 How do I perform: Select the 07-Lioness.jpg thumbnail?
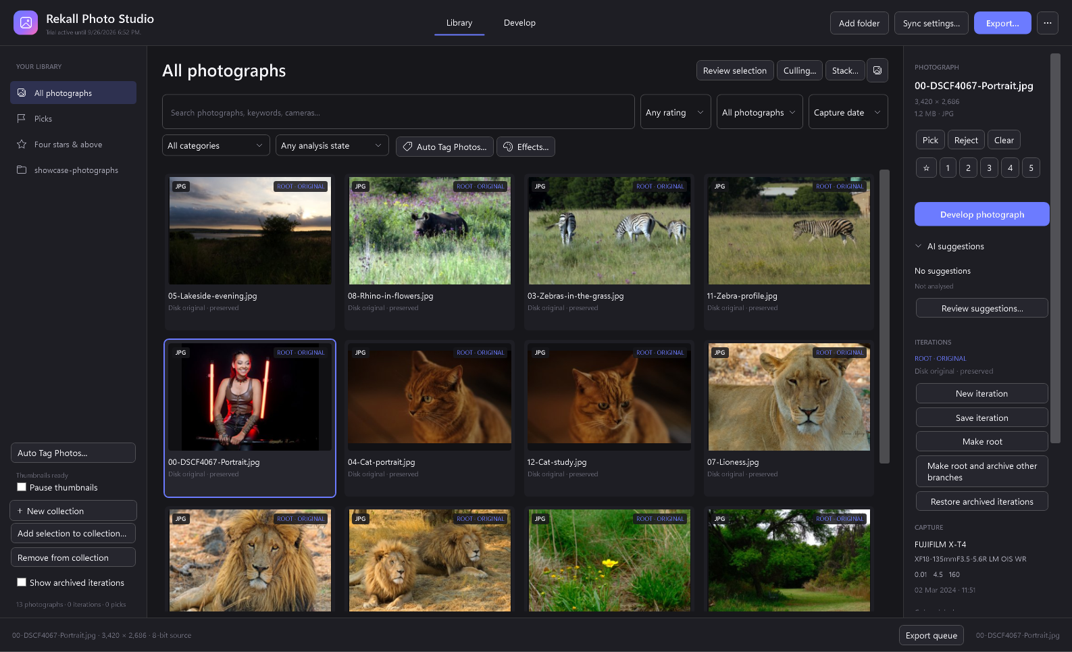point(789,397)
